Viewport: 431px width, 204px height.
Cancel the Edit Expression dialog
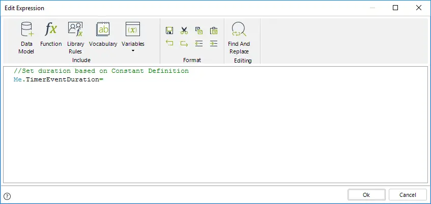point(408,195)
